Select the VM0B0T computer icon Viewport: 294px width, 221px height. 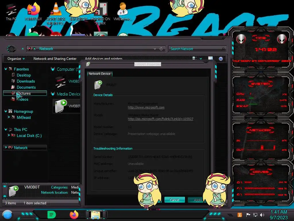point(61,82)
